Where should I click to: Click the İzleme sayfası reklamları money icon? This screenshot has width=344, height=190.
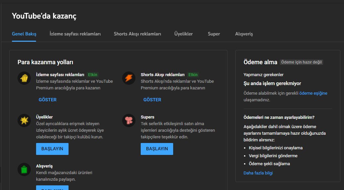(x=24, y=78)
